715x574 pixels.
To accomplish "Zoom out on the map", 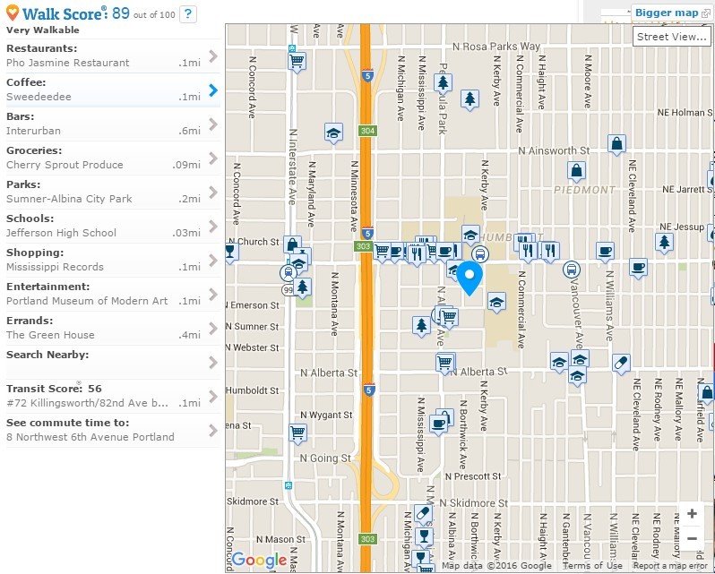I will 692,538.
